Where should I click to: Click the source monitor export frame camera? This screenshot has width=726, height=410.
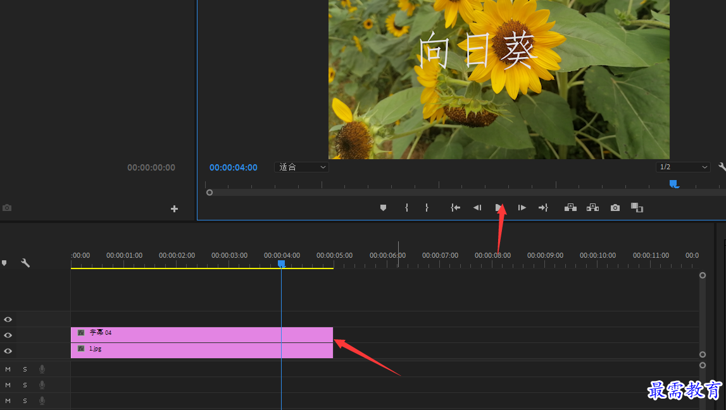click(x=7, y=208)
